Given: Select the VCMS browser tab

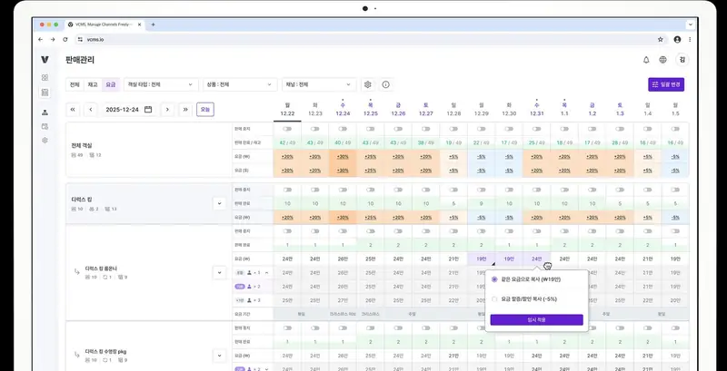Looking at the screenshot, I should [105, 24].
